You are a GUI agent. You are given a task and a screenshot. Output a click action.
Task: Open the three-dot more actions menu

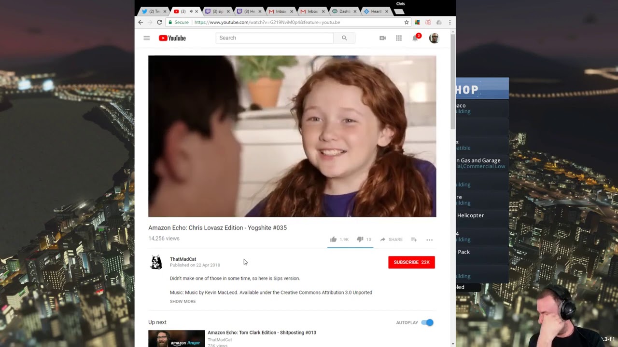click(429, 240)
